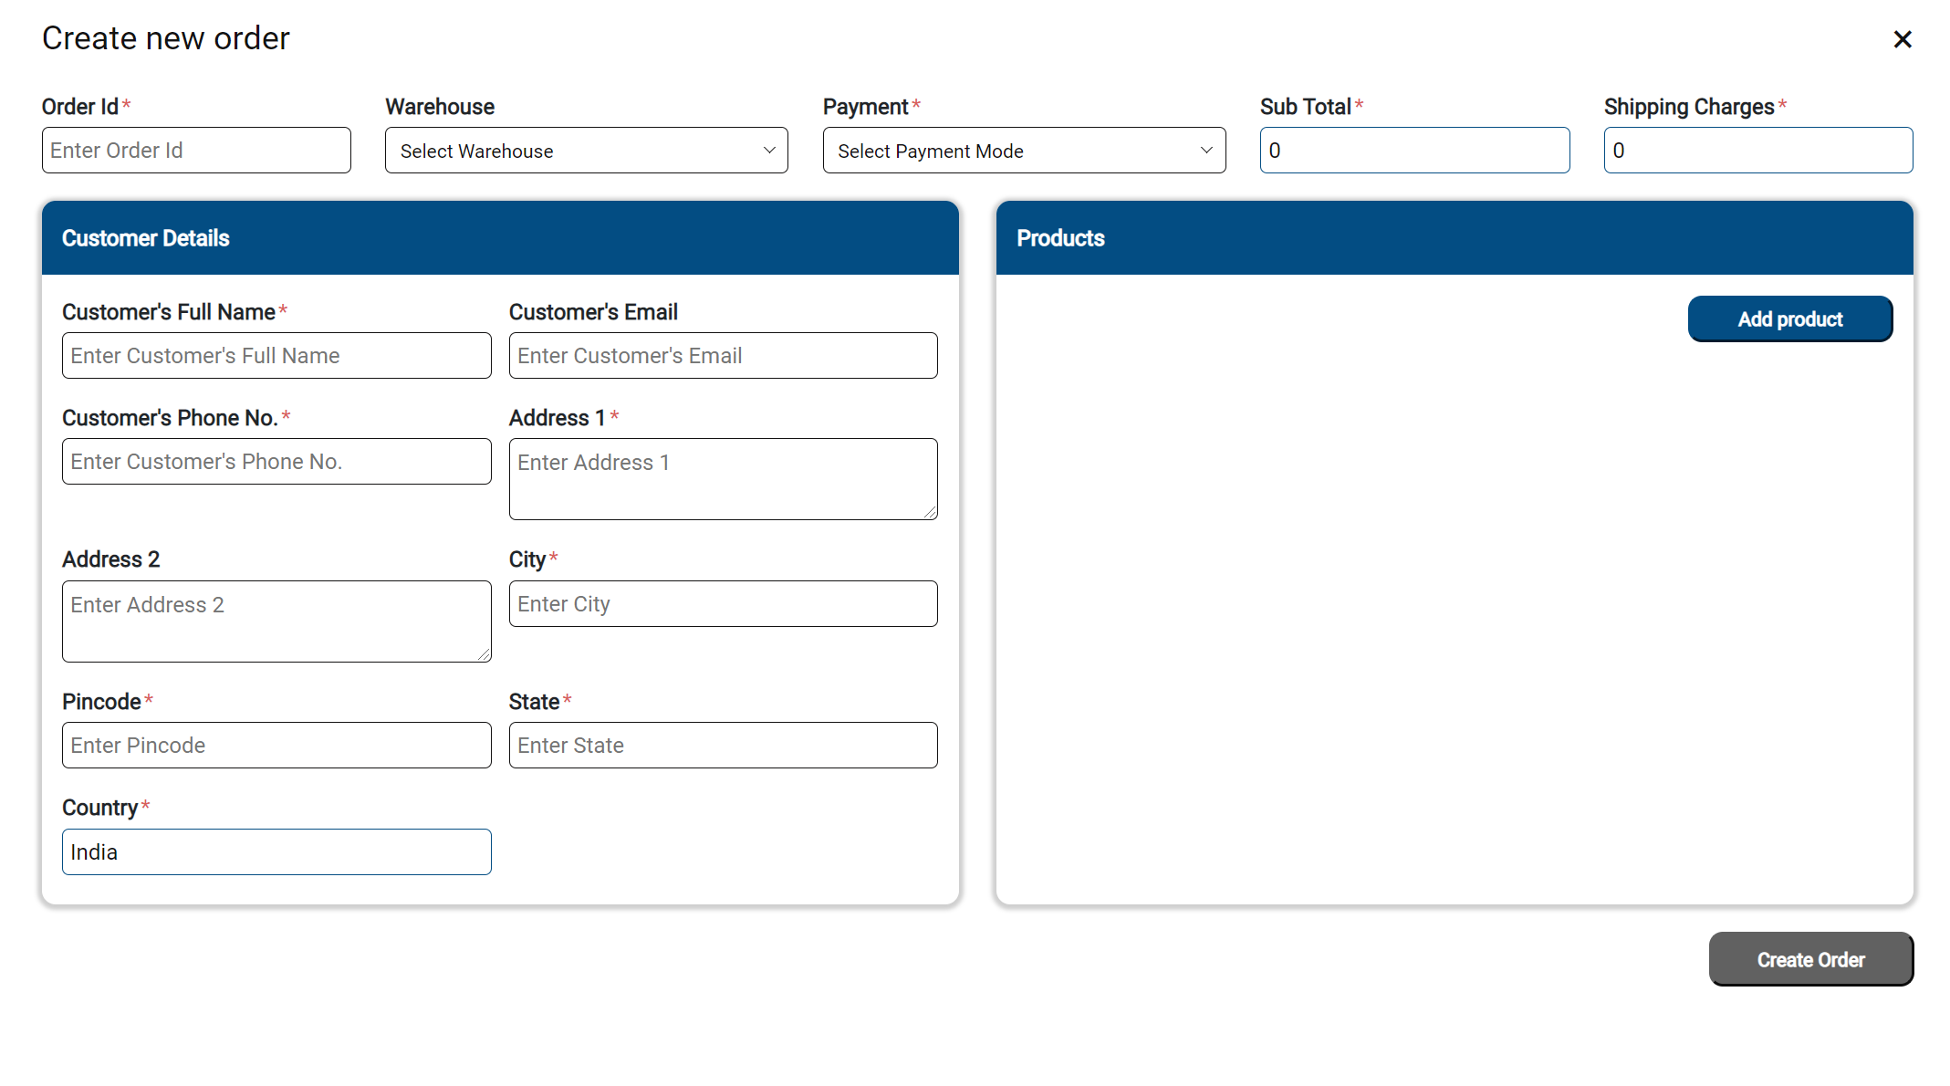Click the Address 2 text area
Image resolution: width=1950 pixels, height=1086 pixels.
tap(276, 621)
